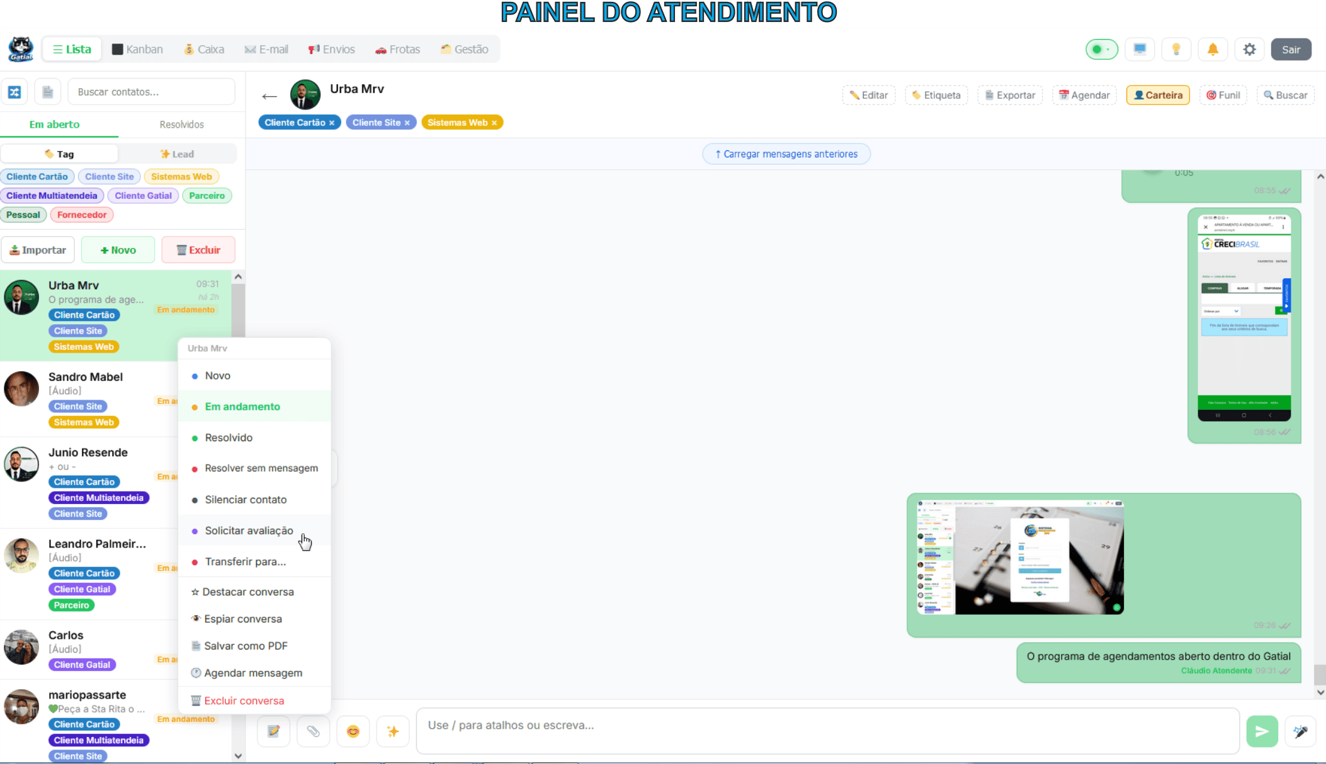Toggle the green online status switch
The width and height of the screenshot is (1326, 764).
(x=1101, y=49)
